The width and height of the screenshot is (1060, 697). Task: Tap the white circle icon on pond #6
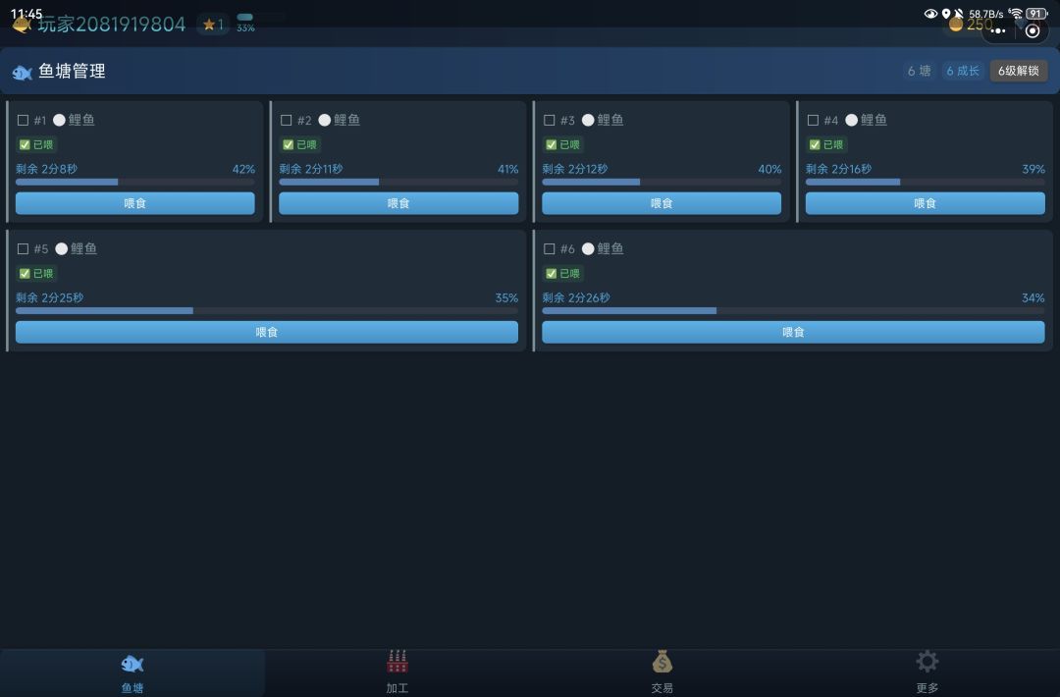click(x=588, y=248)
